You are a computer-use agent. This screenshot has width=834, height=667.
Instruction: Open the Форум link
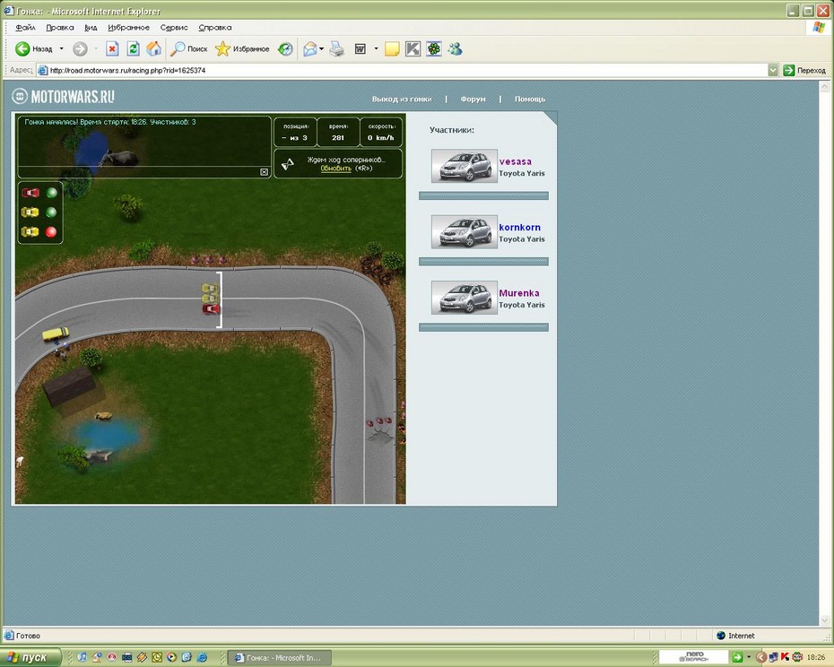(473, 99)
